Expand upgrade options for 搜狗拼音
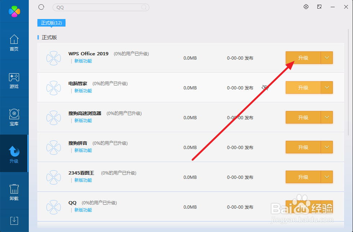The height and width of the screenshot is (232, 353). click(x=327, y=147)
